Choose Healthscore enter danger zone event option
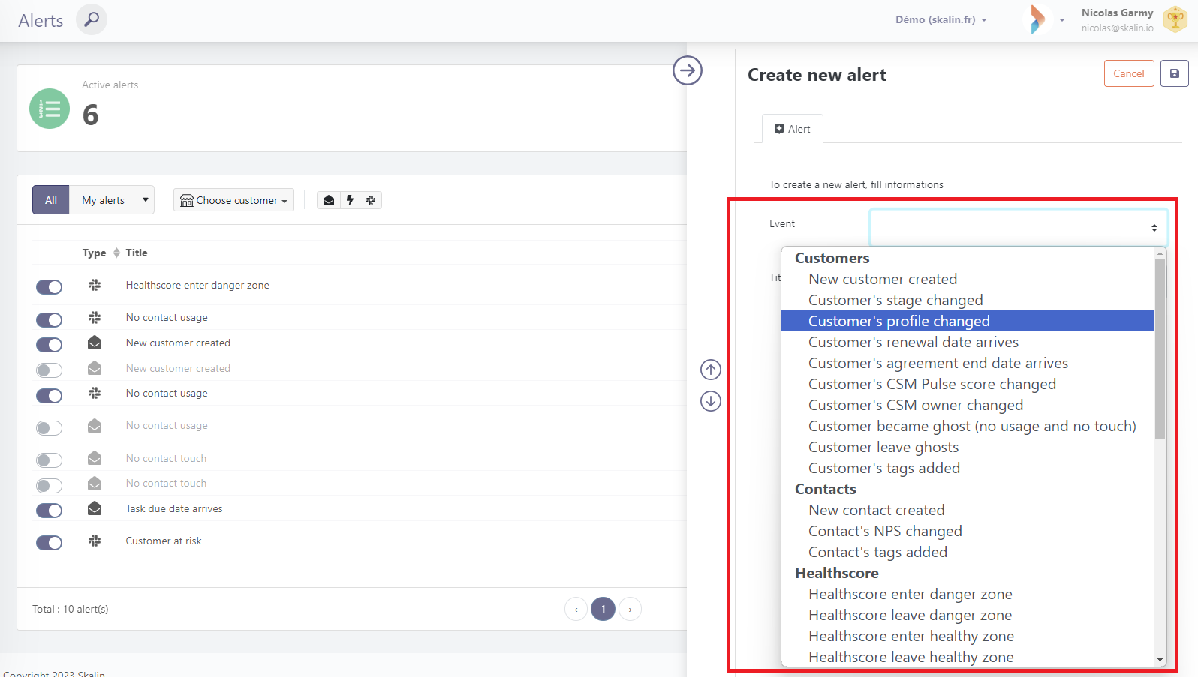This screenshot has width=1198, height=677. (910, 594)
